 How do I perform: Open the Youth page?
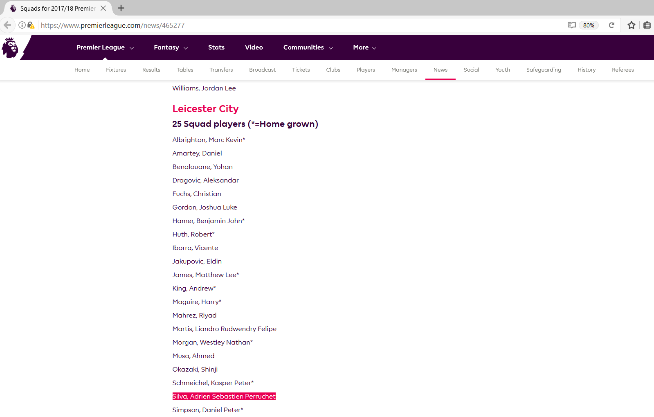tap(503, 70)
